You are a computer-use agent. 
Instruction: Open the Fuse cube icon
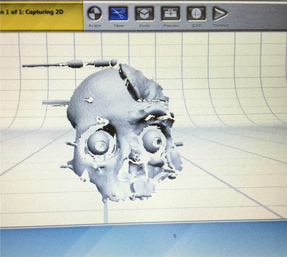tap(144, 13)
